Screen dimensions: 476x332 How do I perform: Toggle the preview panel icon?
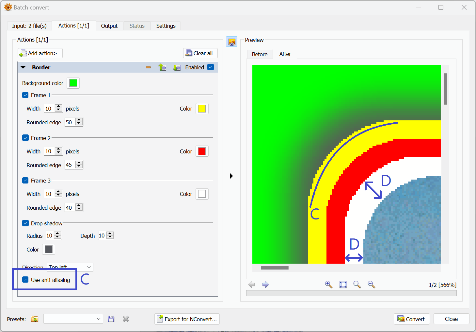tap(231, 42)
